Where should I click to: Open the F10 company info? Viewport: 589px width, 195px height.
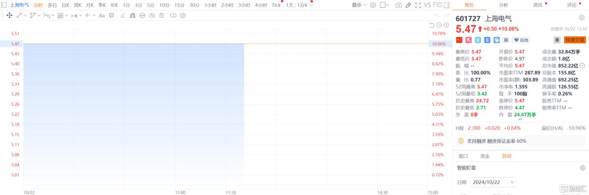click(x=437, y=5)
